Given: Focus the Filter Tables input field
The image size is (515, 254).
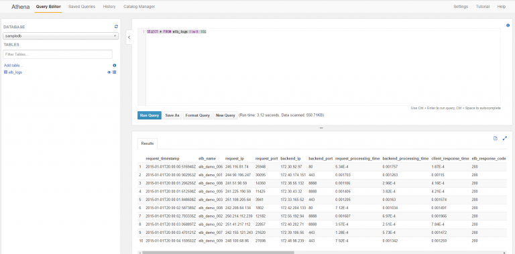Looking at the screenshot, I should click(58, 54).
